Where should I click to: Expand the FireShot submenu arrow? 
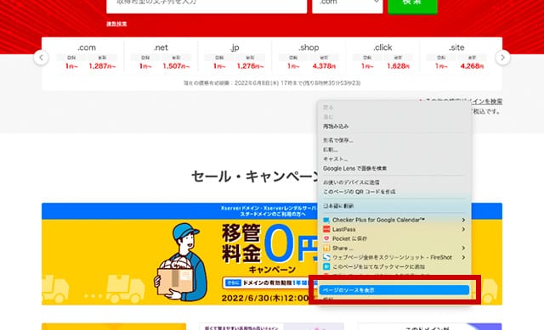pos(463,257)
